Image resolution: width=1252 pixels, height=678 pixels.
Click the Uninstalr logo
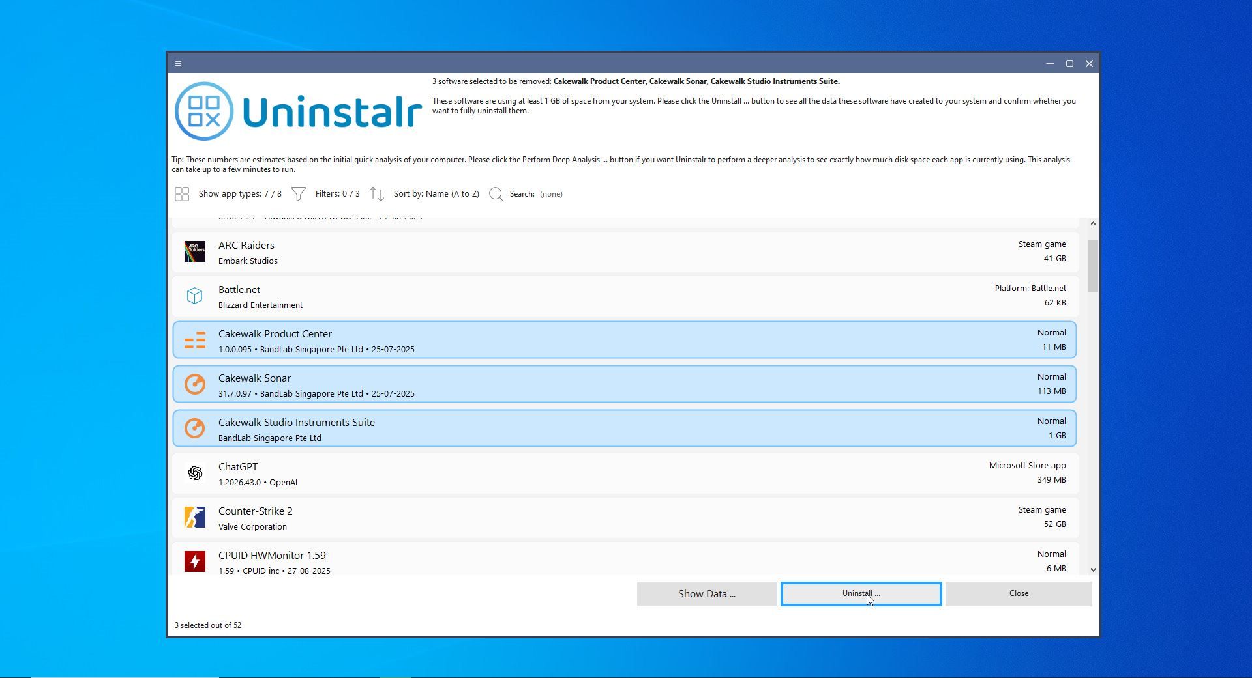click(298, 111)
